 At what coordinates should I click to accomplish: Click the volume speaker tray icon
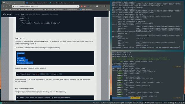(180, 103)
